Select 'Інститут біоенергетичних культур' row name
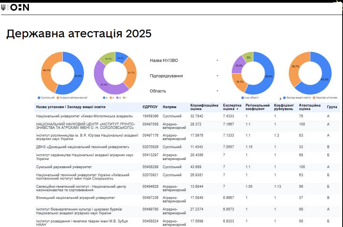 pos(79,211)
